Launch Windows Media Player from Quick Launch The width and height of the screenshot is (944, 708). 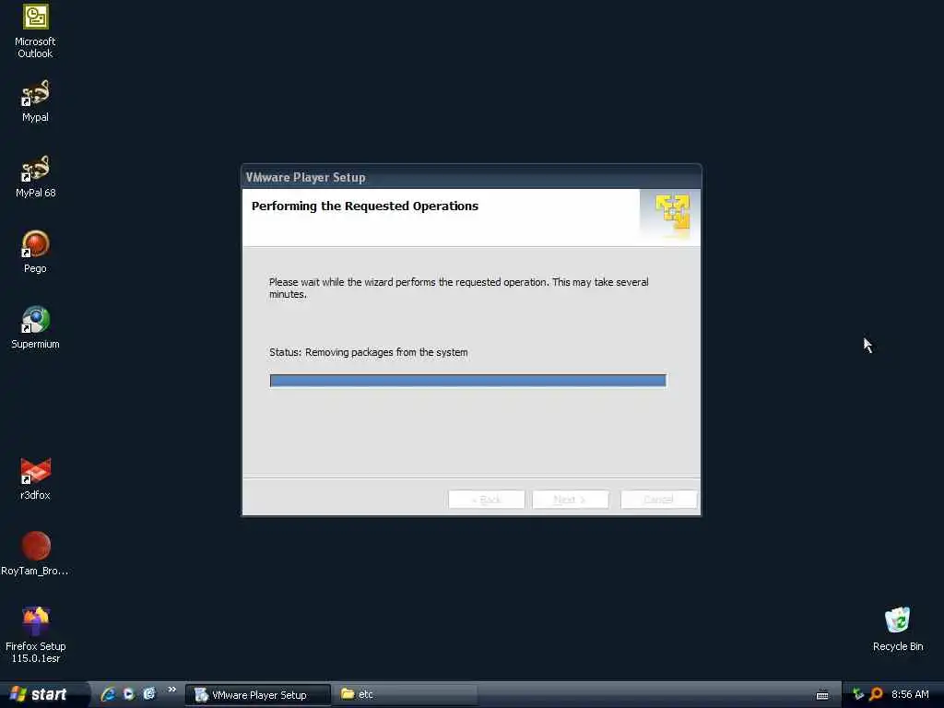[128, 694]
